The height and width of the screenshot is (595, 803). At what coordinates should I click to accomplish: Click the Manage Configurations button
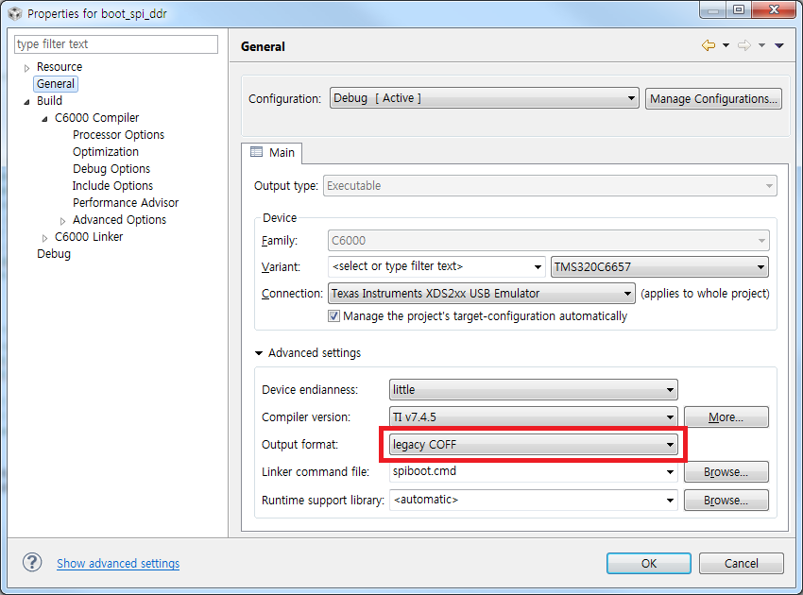click(x=713, y=98)
